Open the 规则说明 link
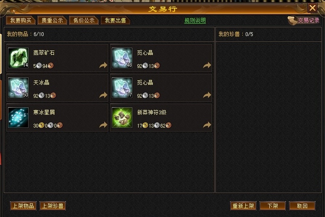This screenshot has height=217, width=325. [x=195, y=21]
